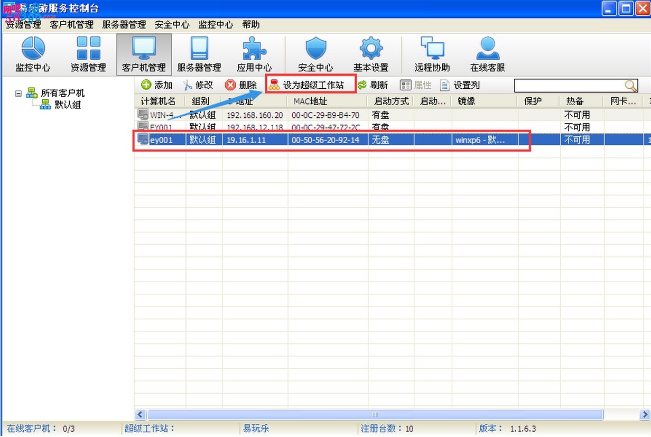651x437 pixels.
Task: Click the search magnifier icon
Action: coord(630,86)
